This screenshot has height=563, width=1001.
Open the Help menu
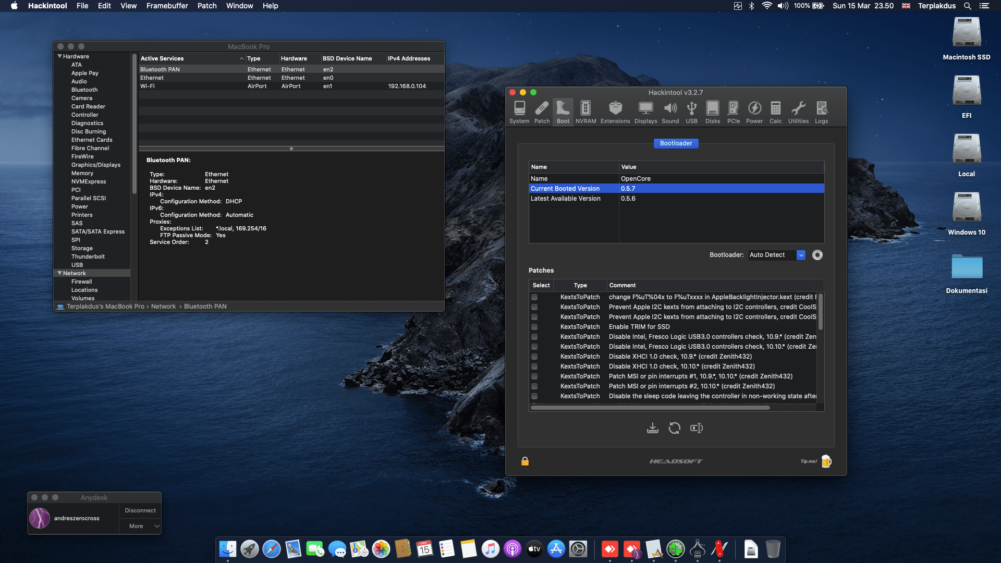(270, 6)
